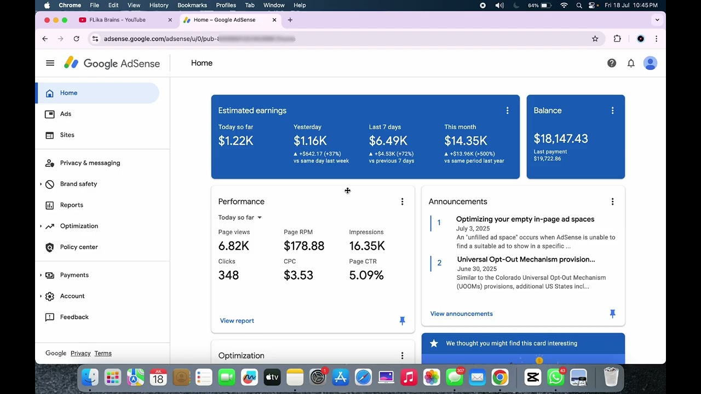Close the FLika Brains YouTube tab

point(170,20)
